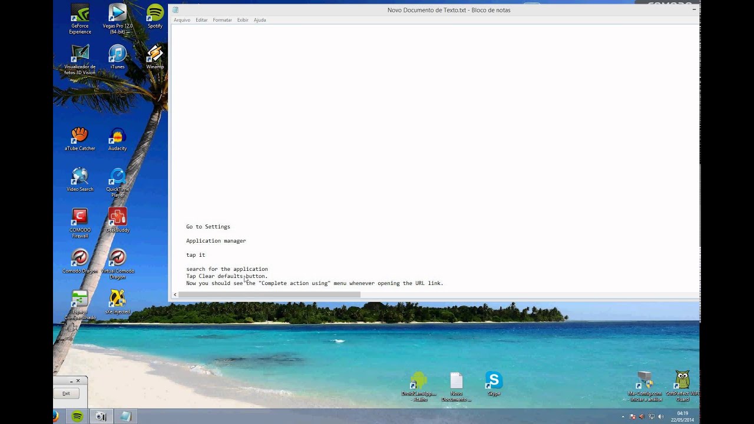This screenshot has height=424, width=754.
Task: Select the Spotify desktop shortcut
Action: point(155,16)
